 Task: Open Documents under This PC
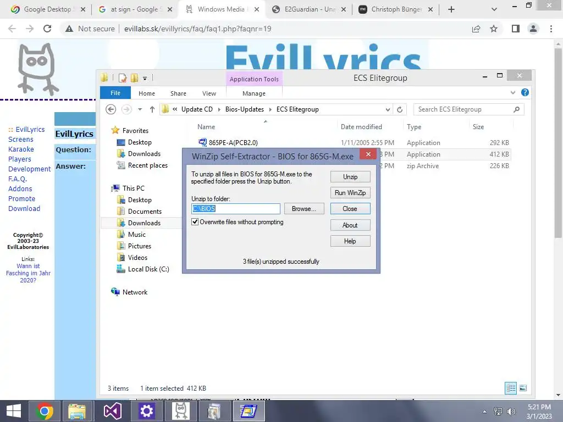point(145,212)
